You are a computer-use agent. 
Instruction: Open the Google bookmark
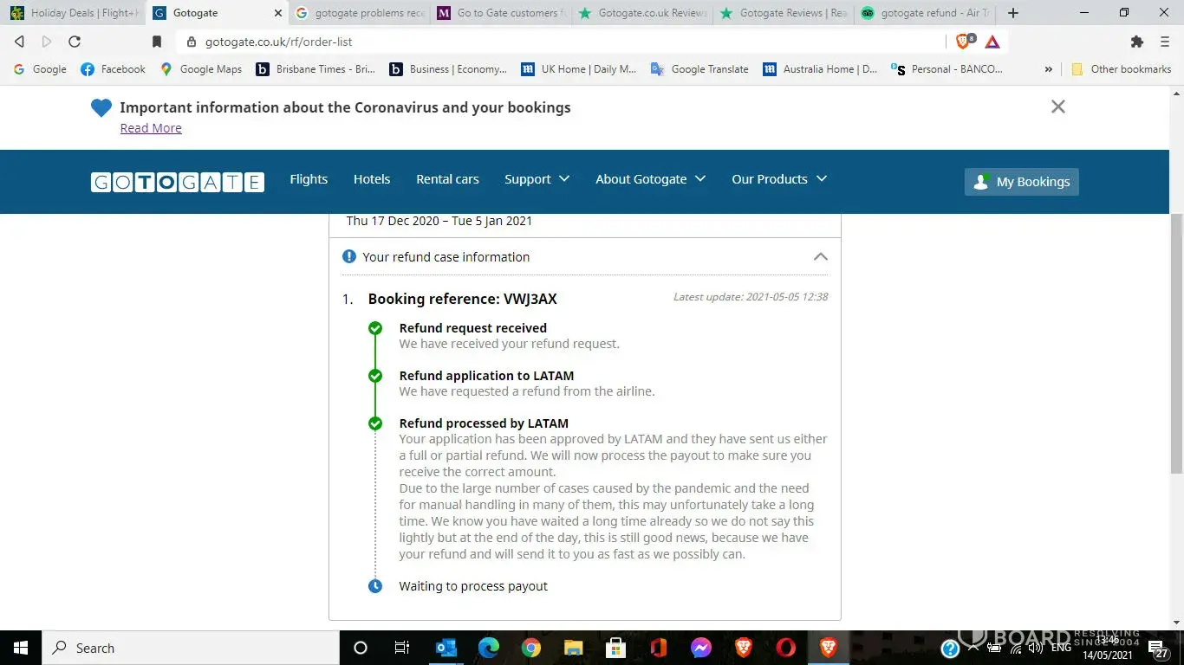tap(39, 69)
